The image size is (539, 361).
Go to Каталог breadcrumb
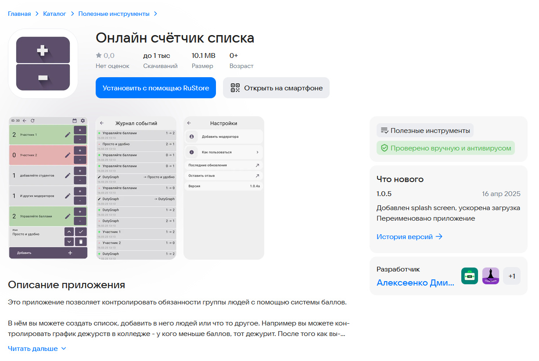coord(54,14)
